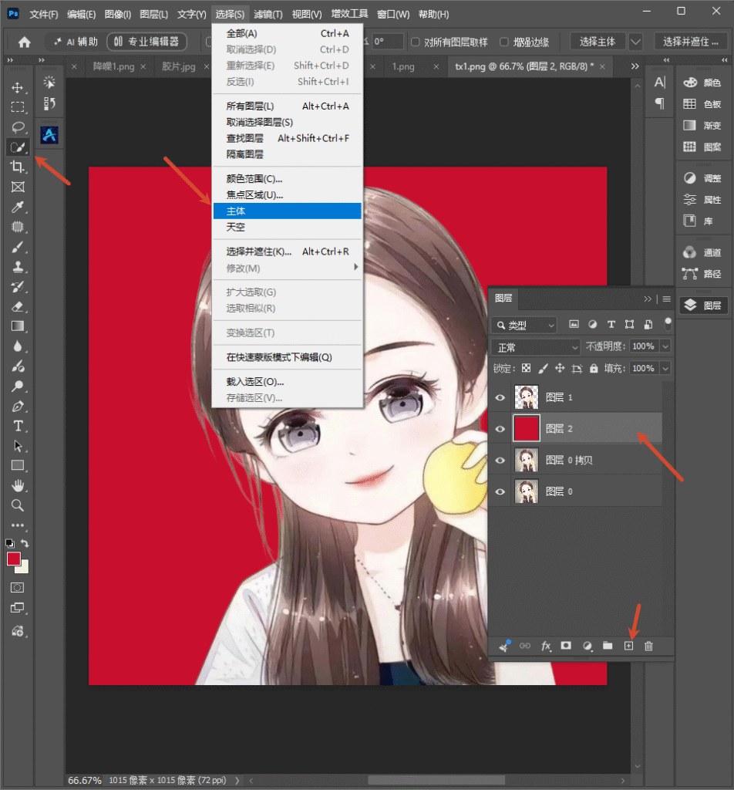Enable 增强边缘 checkbox

504,42
